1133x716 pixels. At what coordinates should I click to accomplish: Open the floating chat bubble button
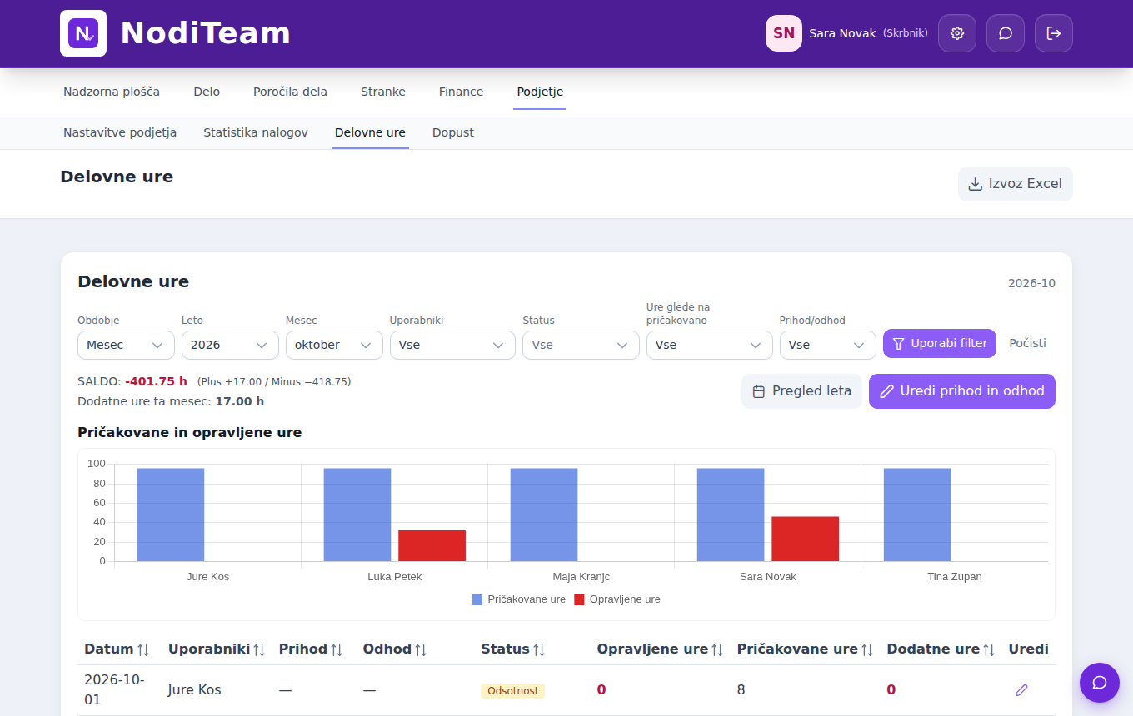click(1100, 683)
